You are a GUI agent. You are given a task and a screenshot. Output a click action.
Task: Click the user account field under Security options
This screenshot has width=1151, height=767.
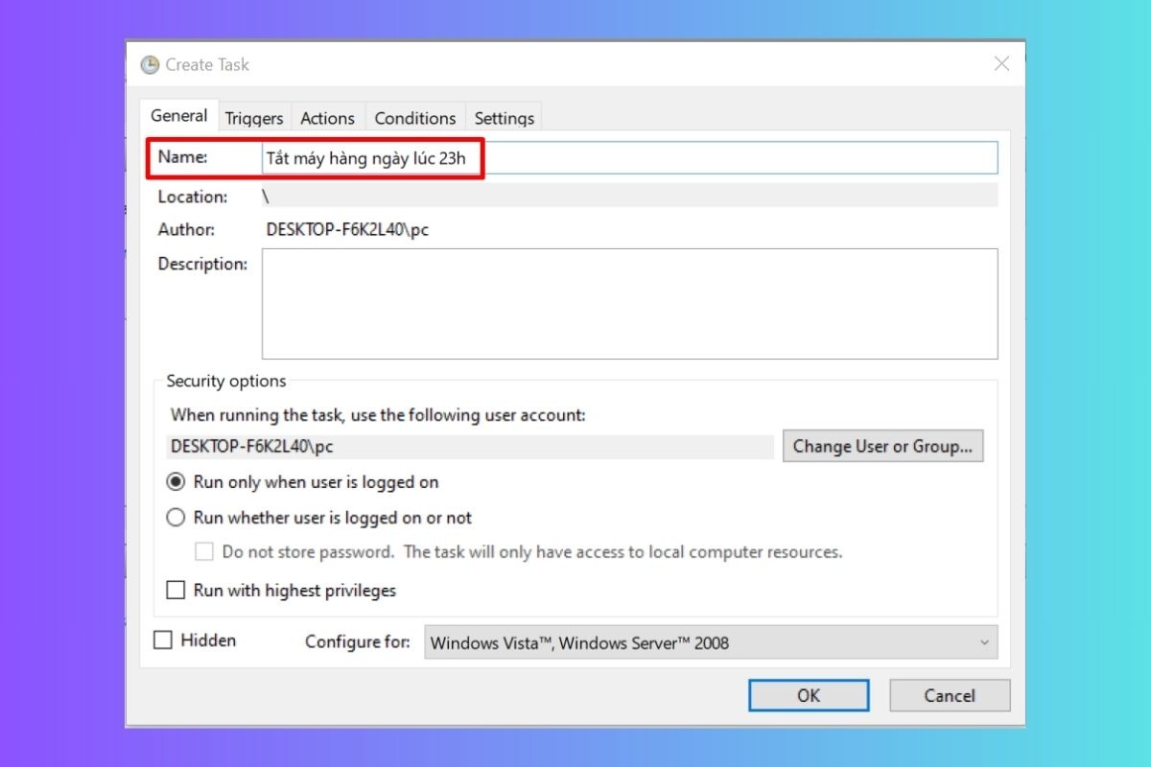pyautogui.click(x=470, y=447)
